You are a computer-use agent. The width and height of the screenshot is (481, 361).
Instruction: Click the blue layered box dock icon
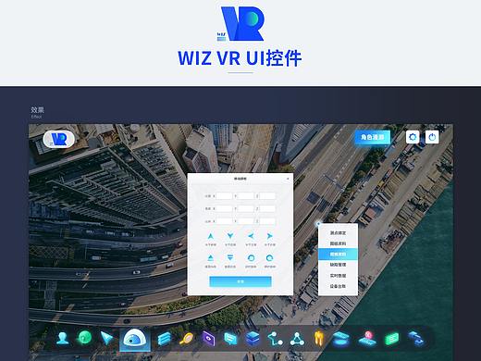pos(253,339)
